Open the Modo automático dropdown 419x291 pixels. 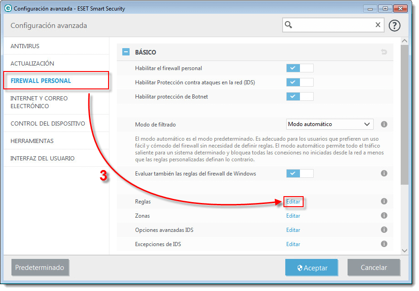tap(329, 124)
